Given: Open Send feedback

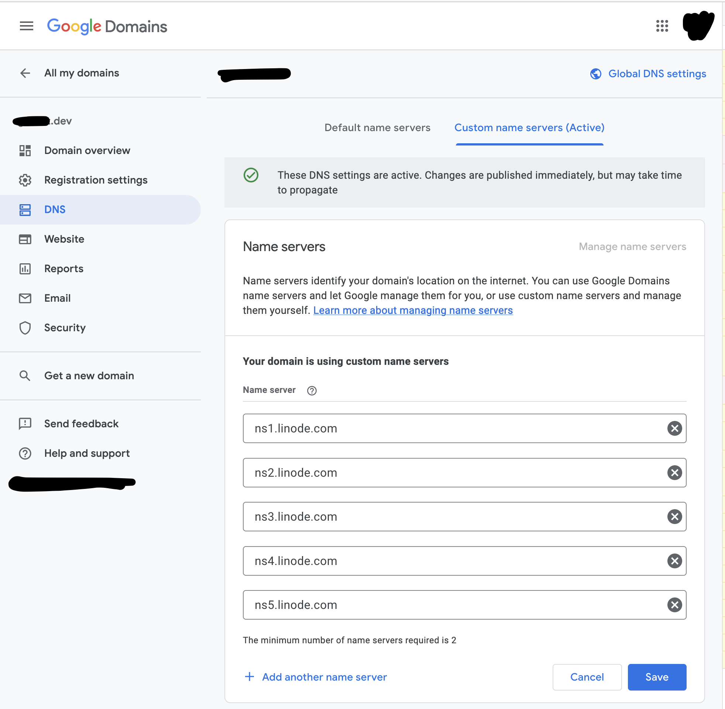Looking at the screenshot, I should click(81, 424).
